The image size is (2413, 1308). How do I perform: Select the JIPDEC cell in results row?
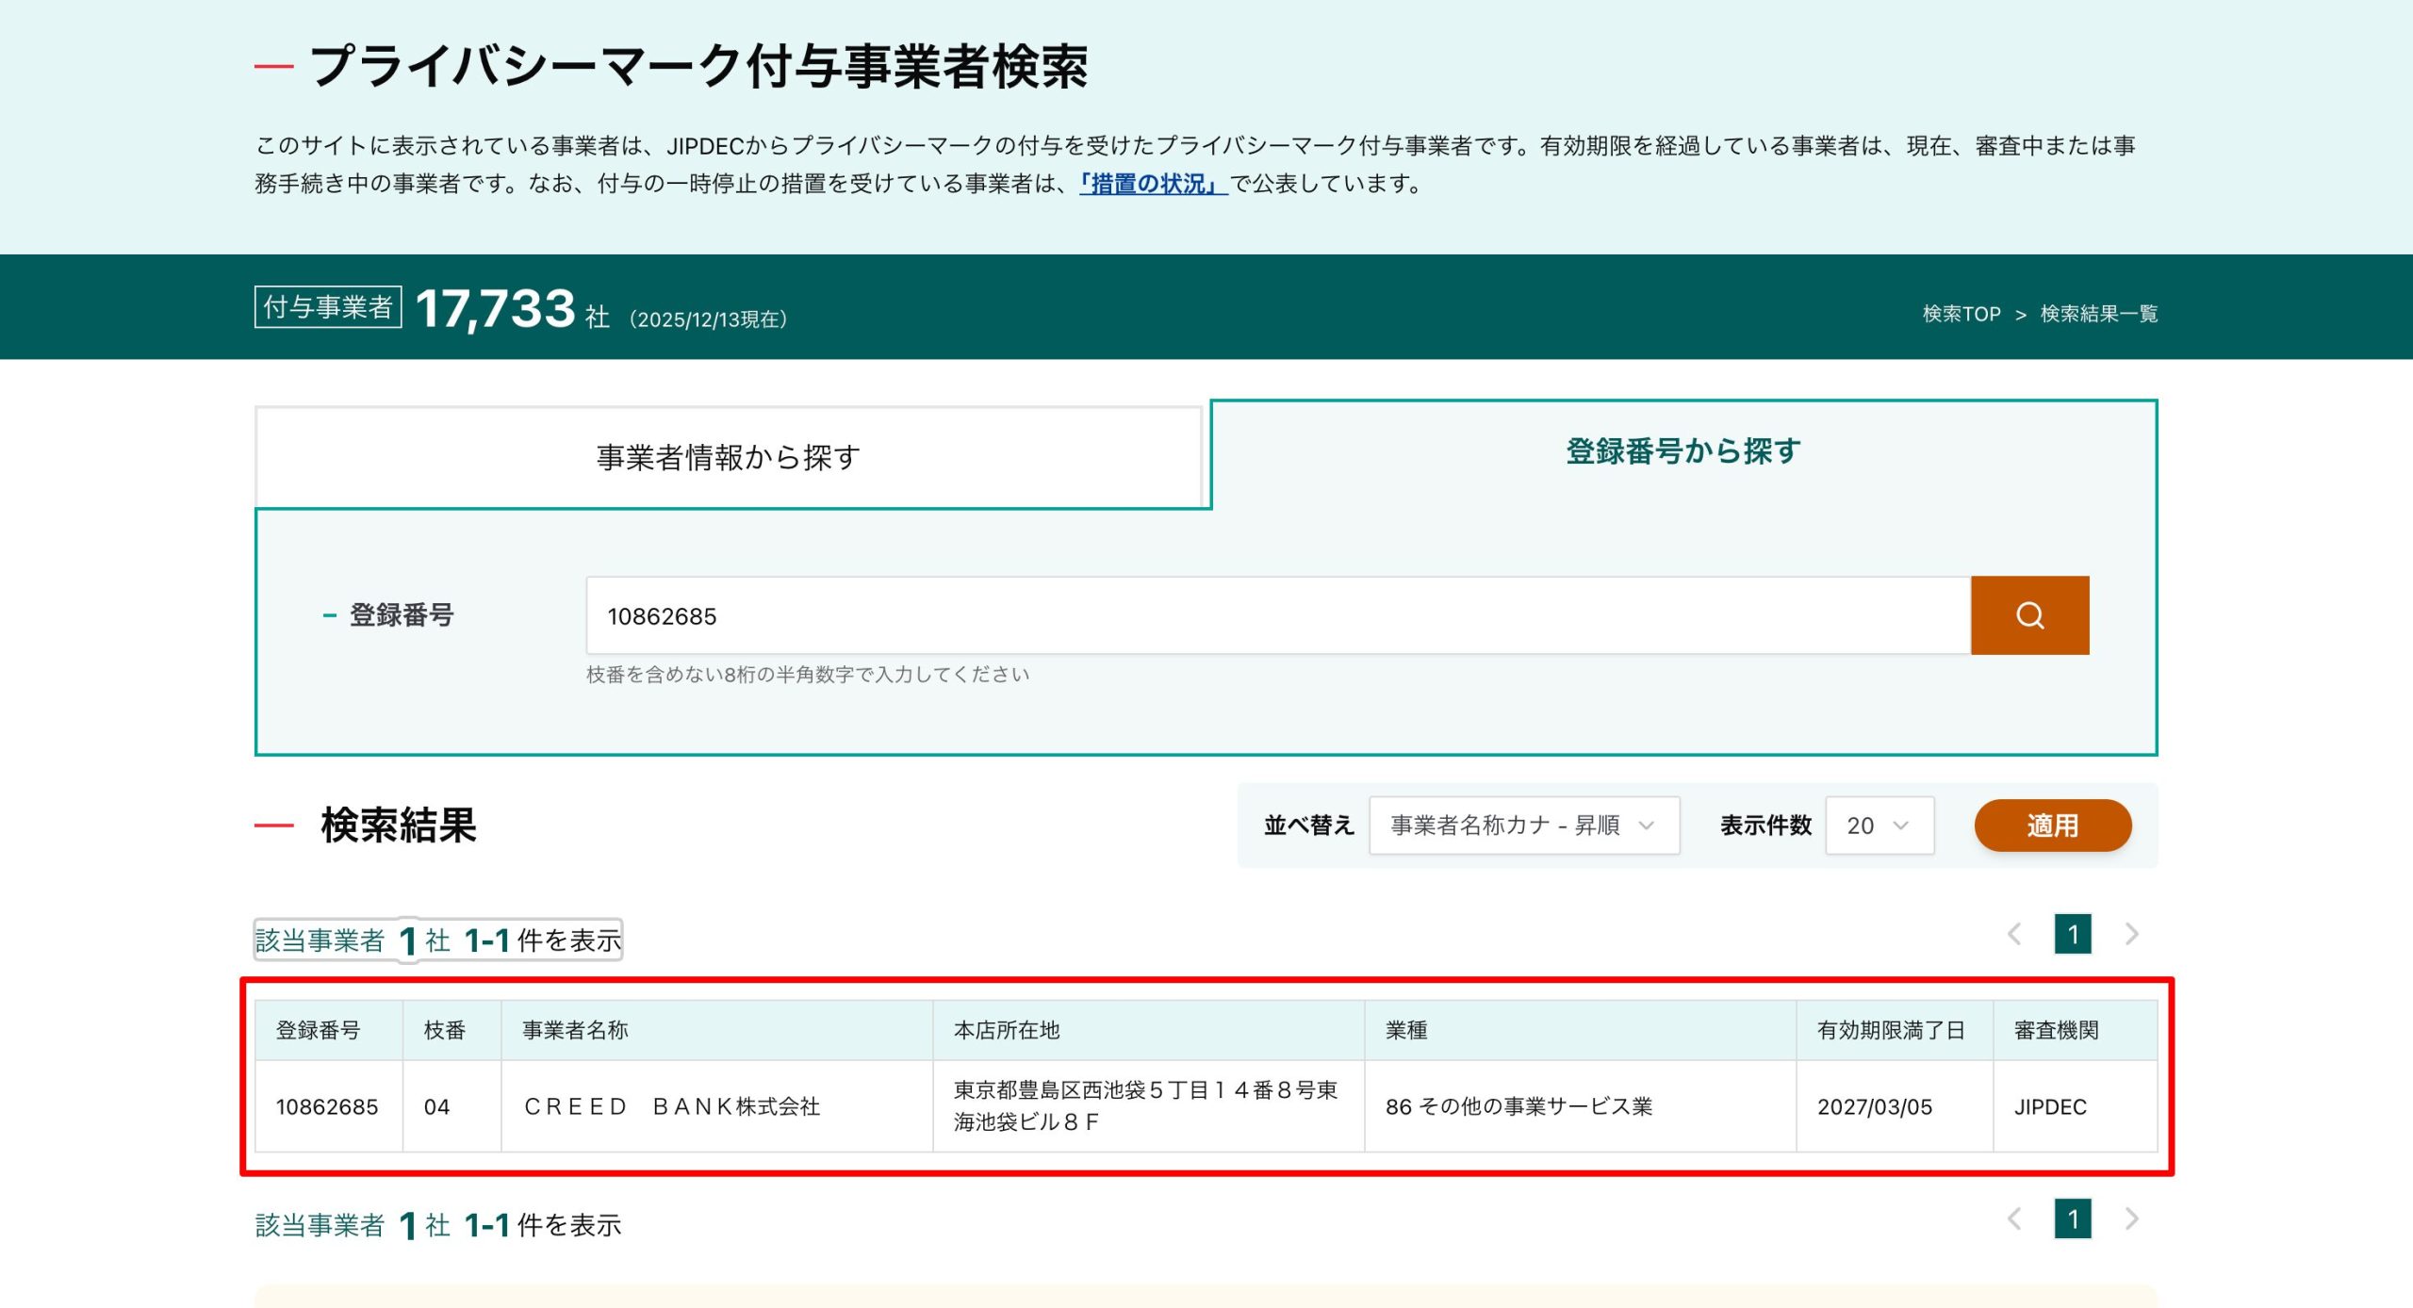tap(2076, 1106)
